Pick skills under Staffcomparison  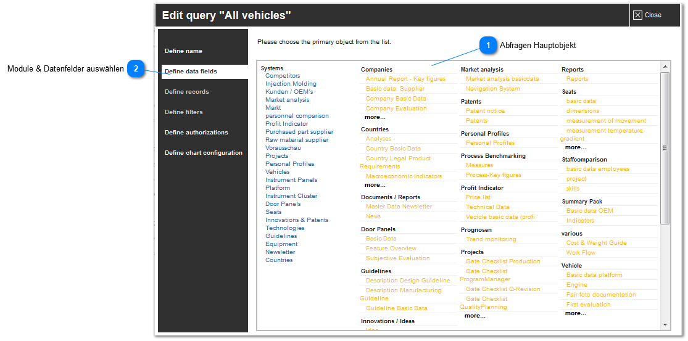click(x=573, y=189)
